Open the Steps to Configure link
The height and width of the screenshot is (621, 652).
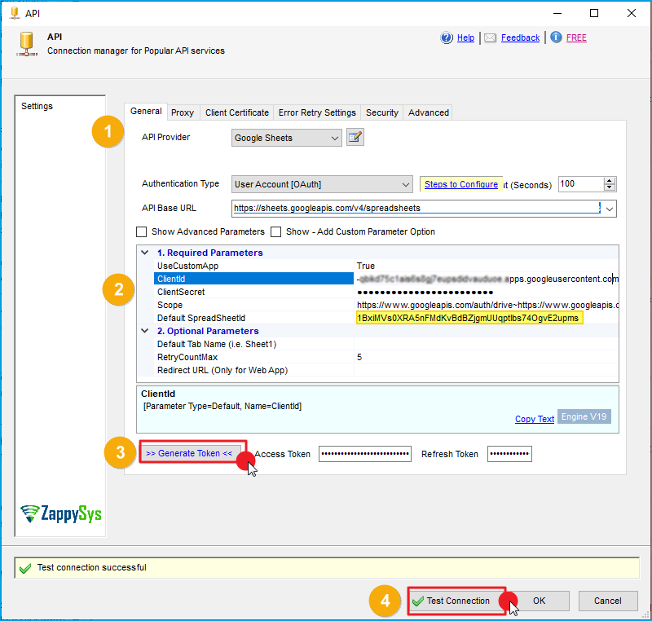pyautogui.click(x=460, y=184)
